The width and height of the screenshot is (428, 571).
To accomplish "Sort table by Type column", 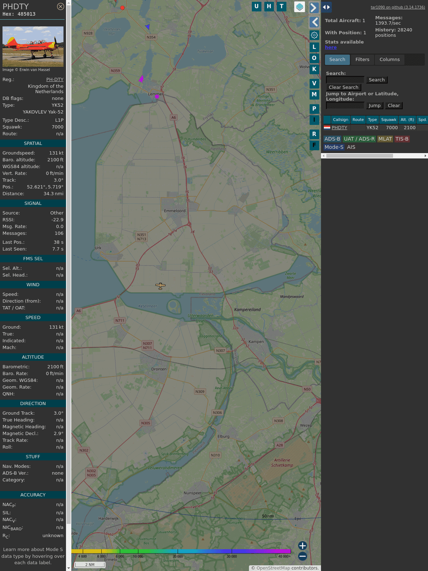I will (372, 120).
